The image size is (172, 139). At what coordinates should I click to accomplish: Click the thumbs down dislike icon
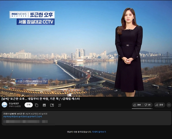click(147, 105)
